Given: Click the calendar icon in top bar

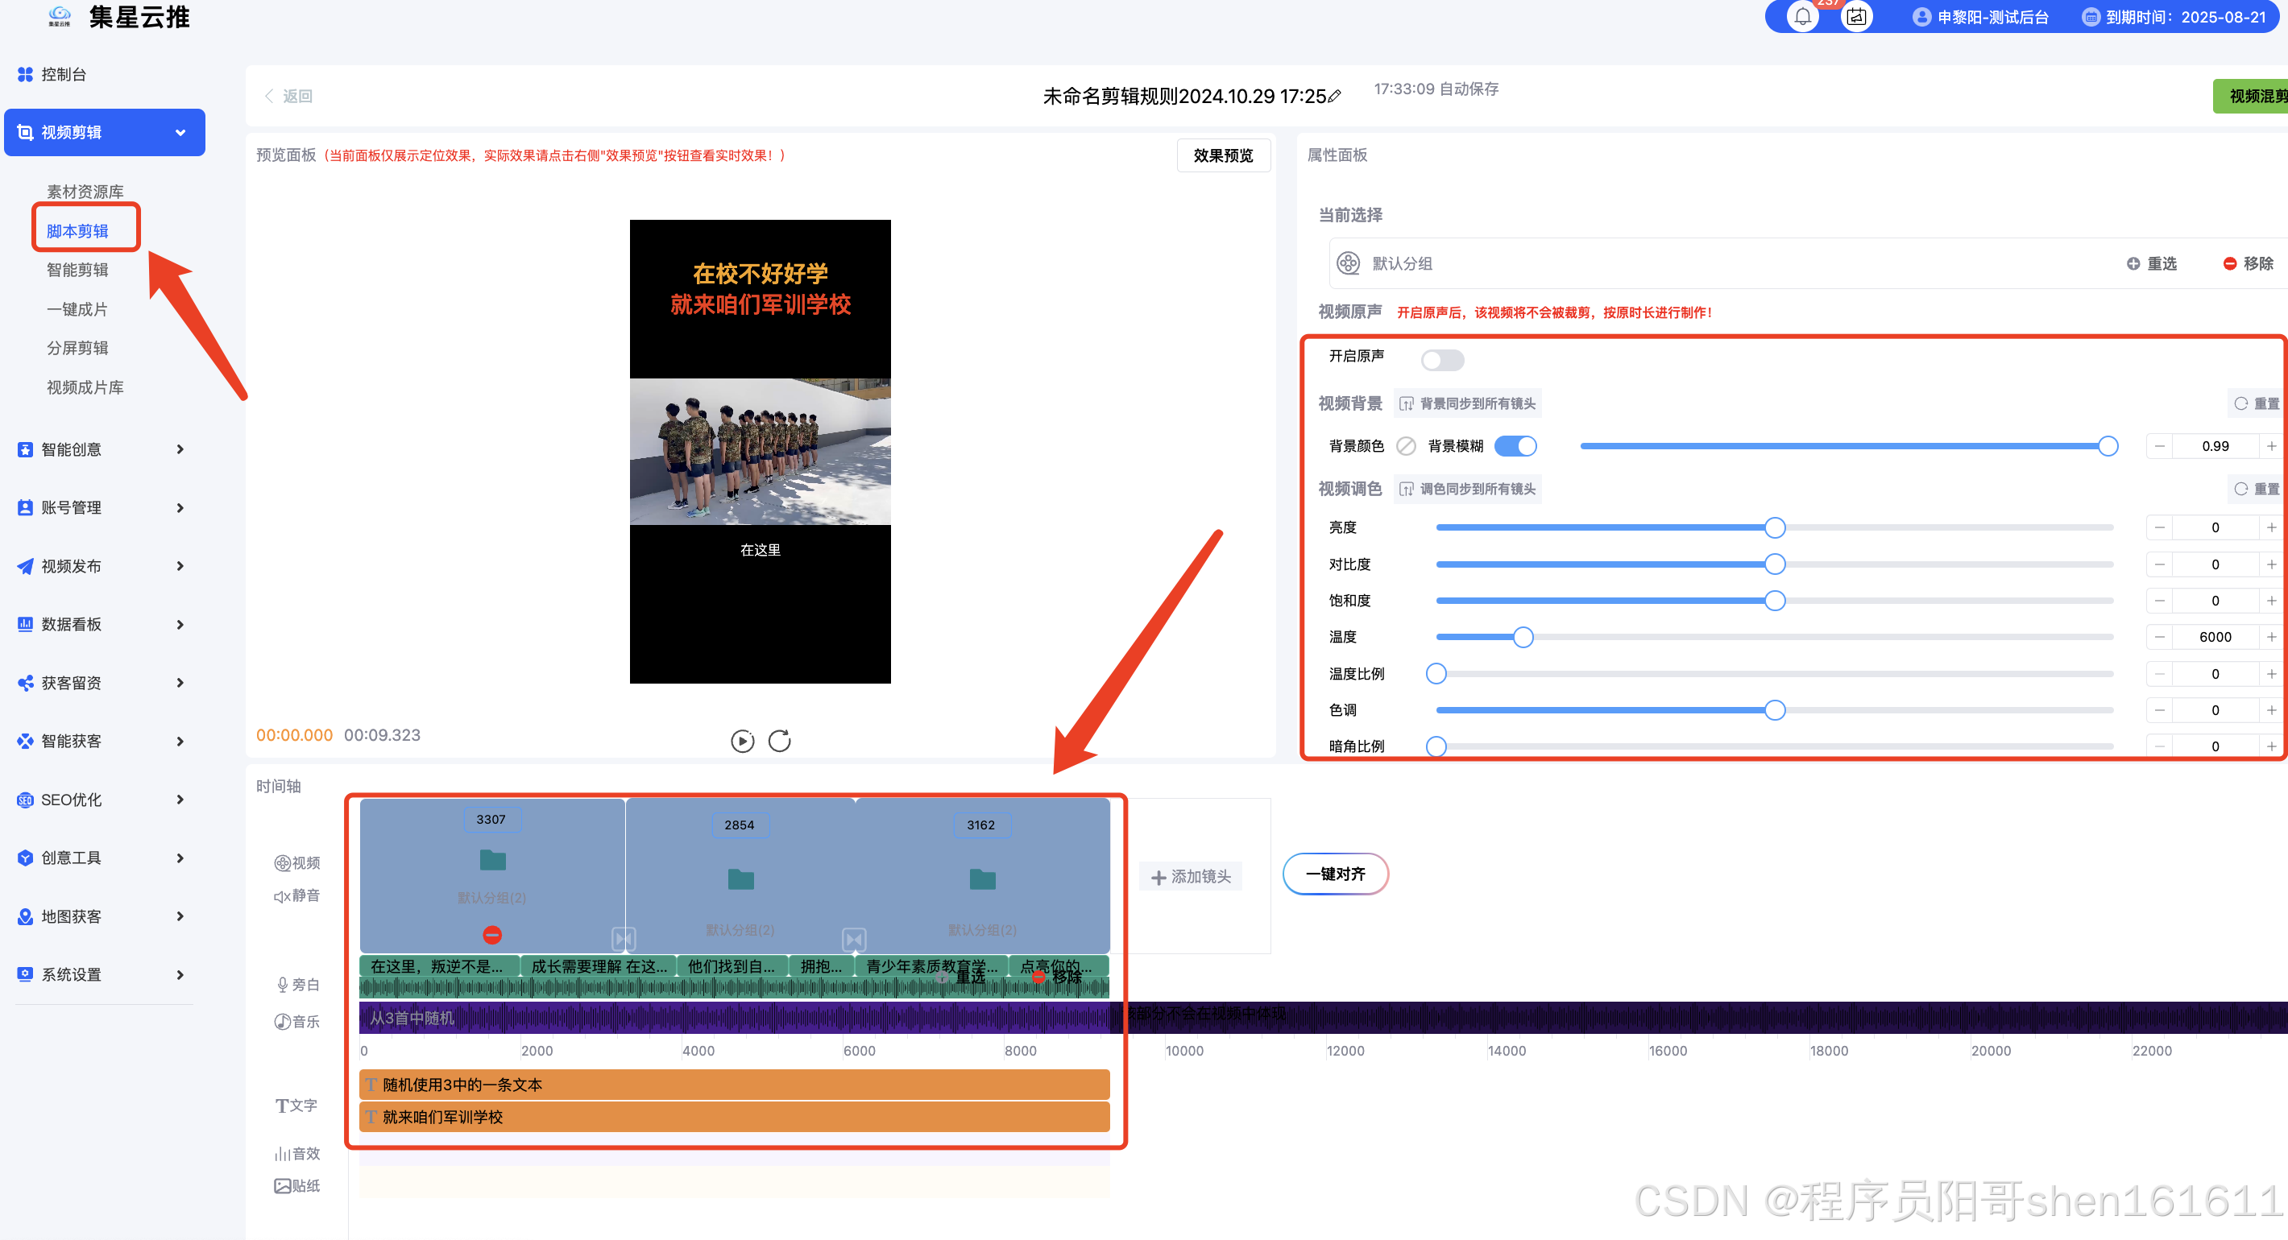Looking at the screenshot, I should pyautogui.click(x=1855, y=17).
